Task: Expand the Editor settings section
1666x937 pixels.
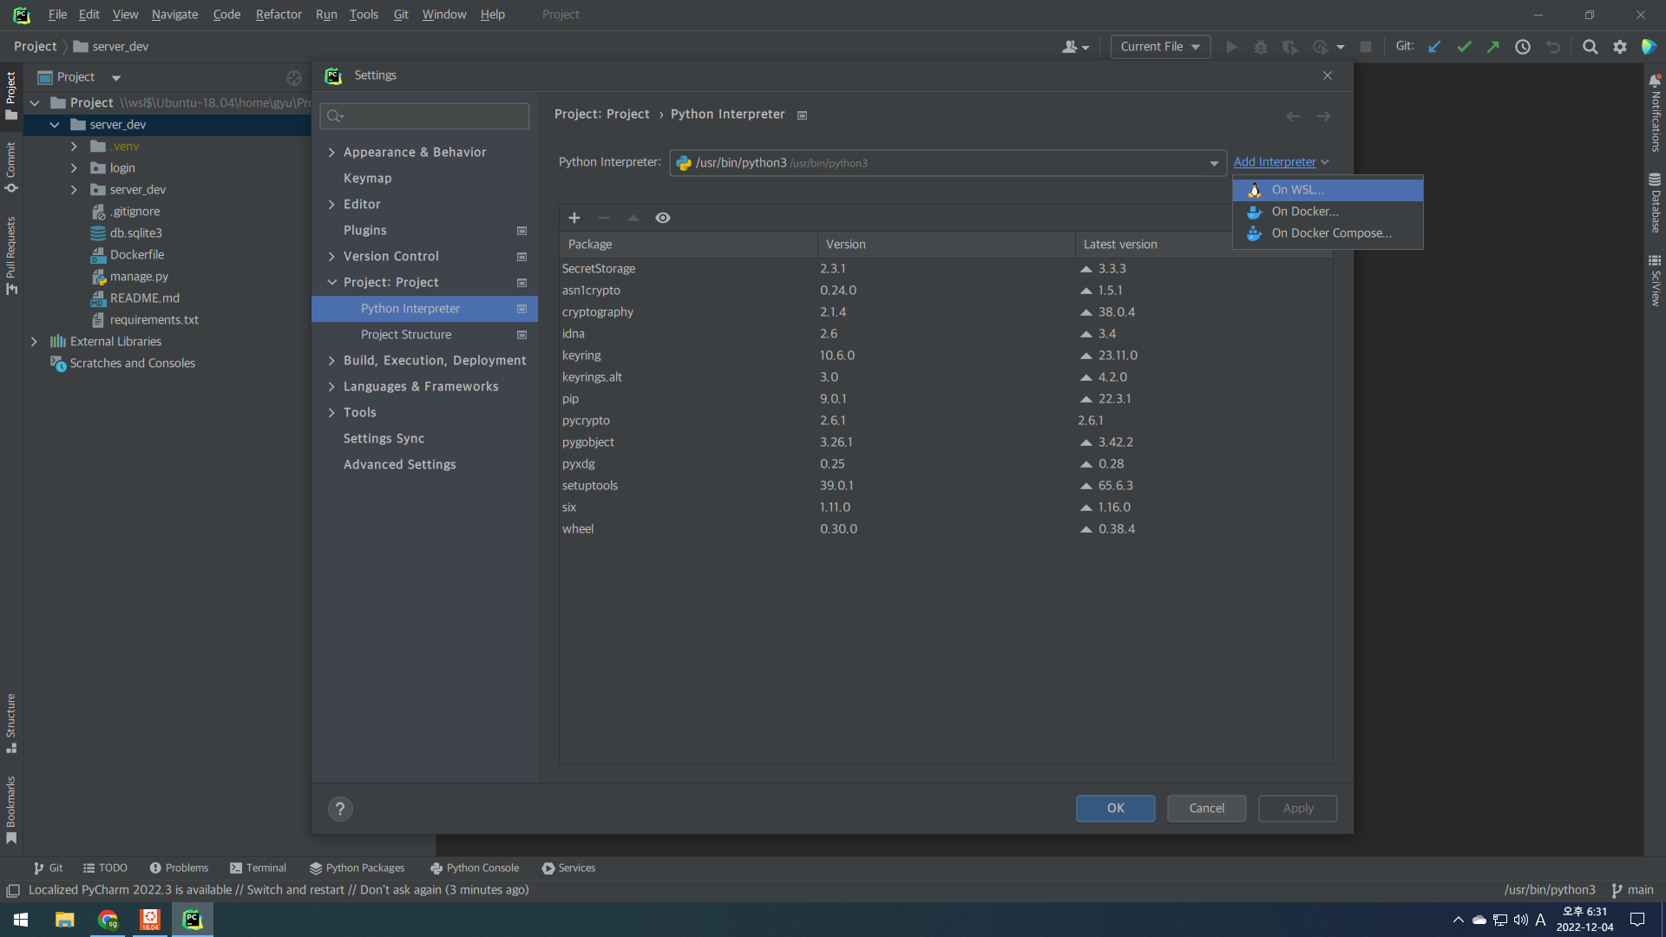Action: 331,205
